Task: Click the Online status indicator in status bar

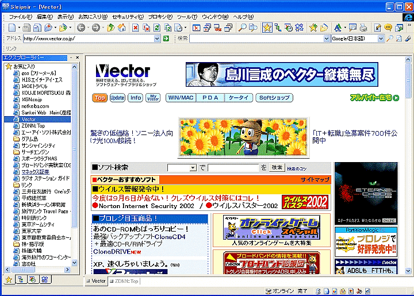Action: pos(280,291)
